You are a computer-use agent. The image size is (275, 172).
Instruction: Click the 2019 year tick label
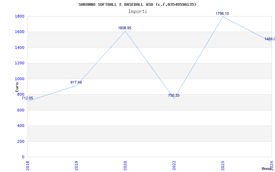click(76, 165)
